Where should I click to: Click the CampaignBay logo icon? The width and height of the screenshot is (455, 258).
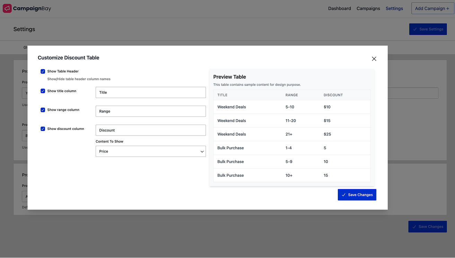tap(7, 8)
